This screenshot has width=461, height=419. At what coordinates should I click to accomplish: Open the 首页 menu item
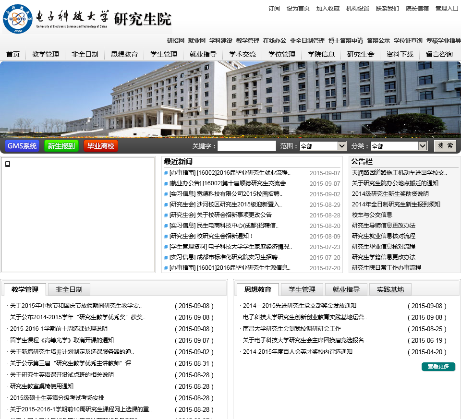13,54
